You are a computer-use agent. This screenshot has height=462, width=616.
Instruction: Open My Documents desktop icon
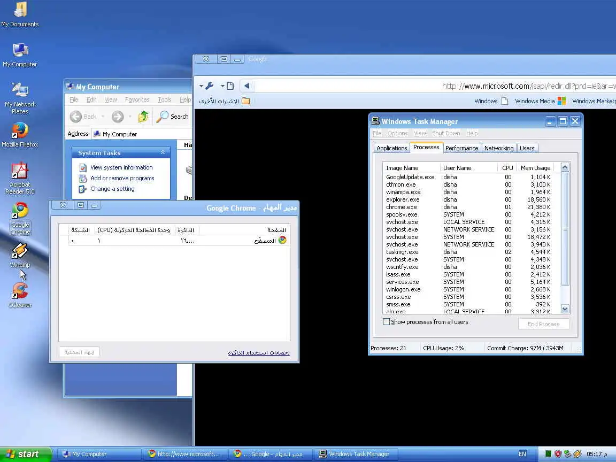click(x=20, y=14)
